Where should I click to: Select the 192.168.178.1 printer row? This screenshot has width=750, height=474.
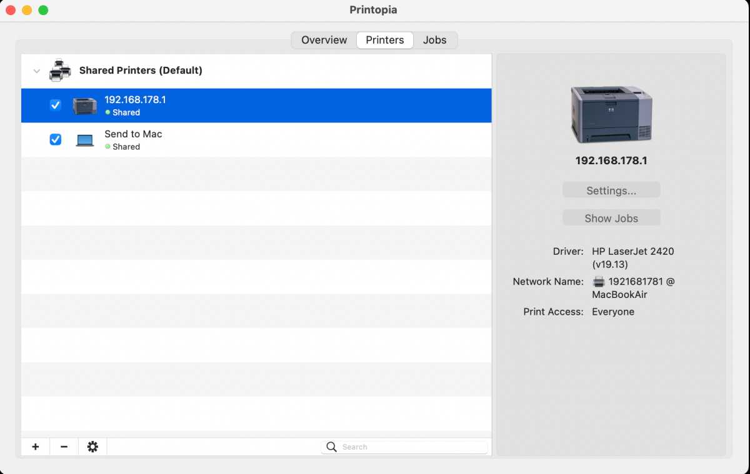click(256, 106)
